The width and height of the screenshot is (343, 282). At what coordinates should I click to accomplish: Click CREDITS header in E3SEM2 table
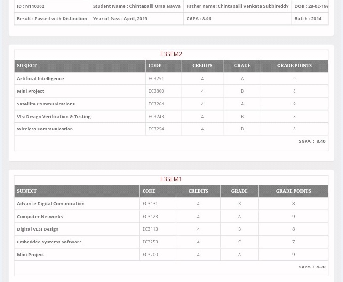tap(202, 66)
